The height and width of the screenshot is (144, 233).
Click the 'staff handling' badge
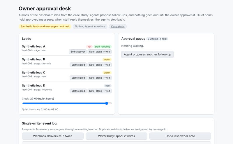pos(103,47)
